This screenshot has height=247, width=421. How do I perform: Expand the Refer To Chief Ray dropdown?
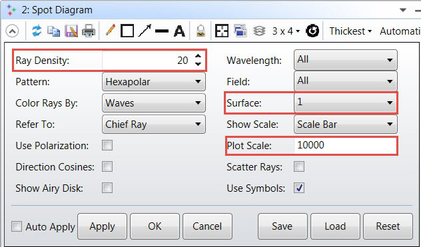tap(154, 124)
